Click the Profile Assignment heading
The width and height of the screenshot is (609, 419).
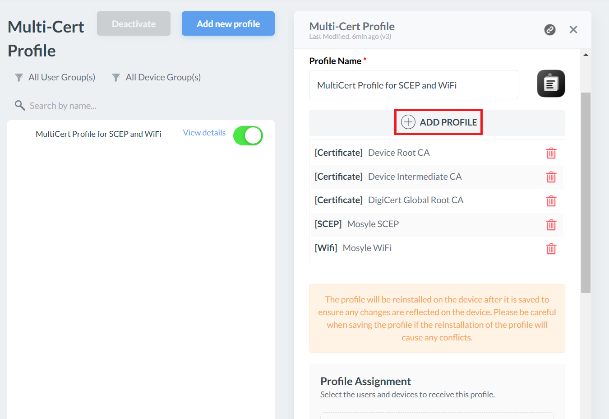point(365,382)
